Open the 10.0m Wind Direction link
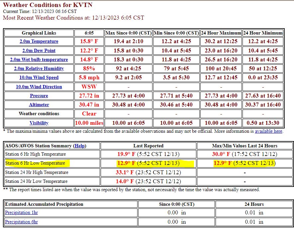Screen dimensions: 294x229 pyautogui.click(x=39, y=87)
